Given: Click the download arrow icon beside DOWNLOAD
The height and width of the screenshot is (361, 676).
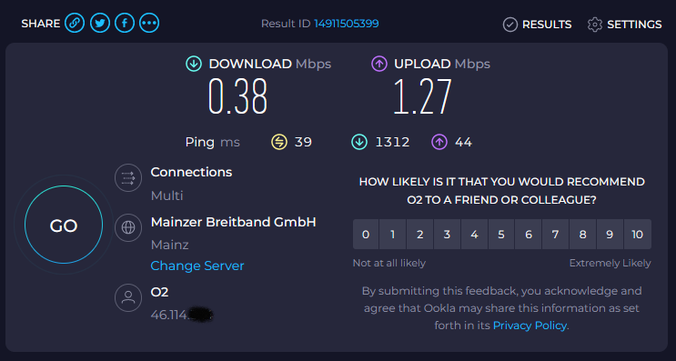Looking at the screenshot, I should pos(194,65).
